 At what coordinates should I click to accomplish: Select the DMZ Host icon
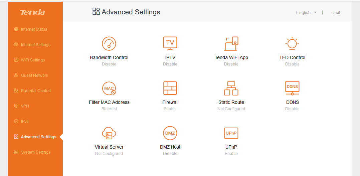point(170,133)
